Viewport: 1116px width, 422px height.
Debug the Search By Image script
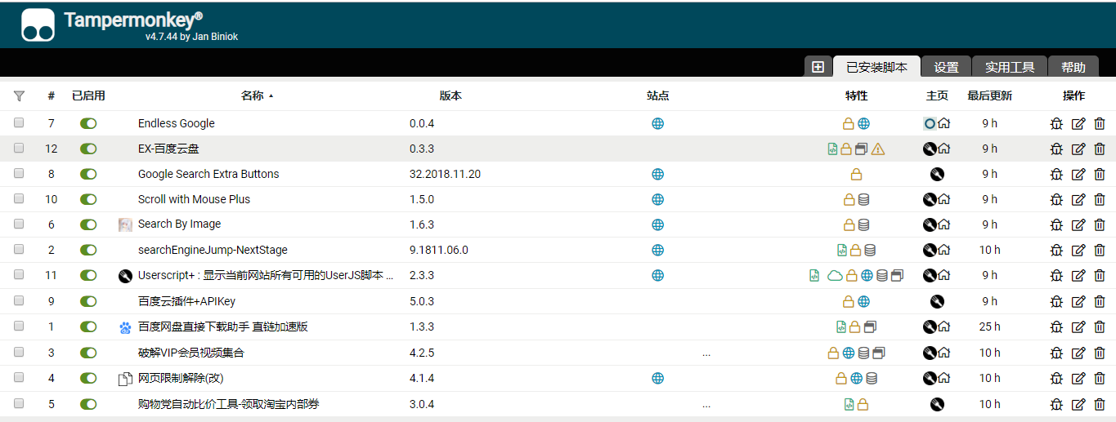[1055, 224]
